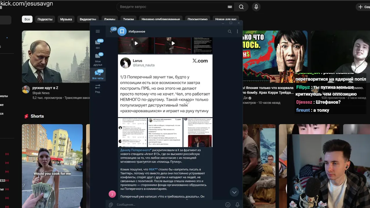Close the Telegram window
The width and height of the screenshot is (370, 208).
(x=238, y=23)
